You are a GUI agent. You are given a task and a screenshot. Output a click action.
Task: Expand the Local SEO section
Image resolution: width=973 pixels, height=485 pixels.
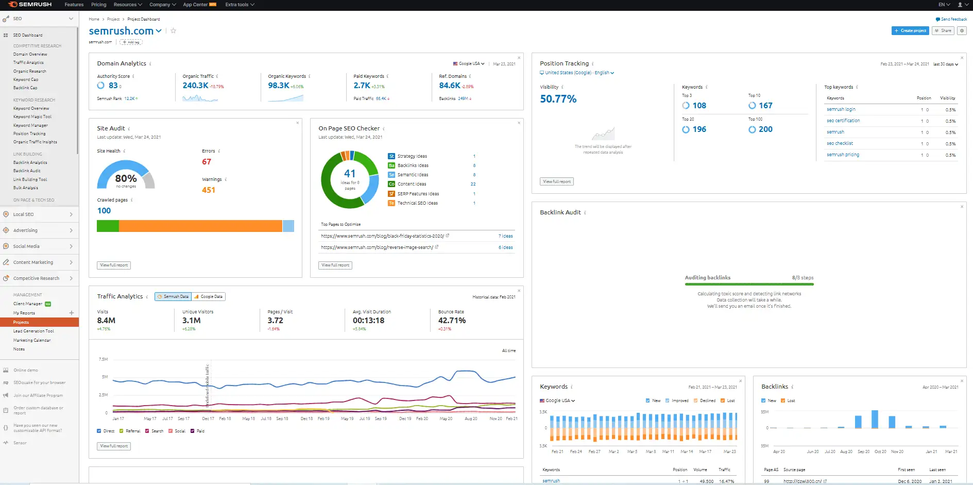71,214
